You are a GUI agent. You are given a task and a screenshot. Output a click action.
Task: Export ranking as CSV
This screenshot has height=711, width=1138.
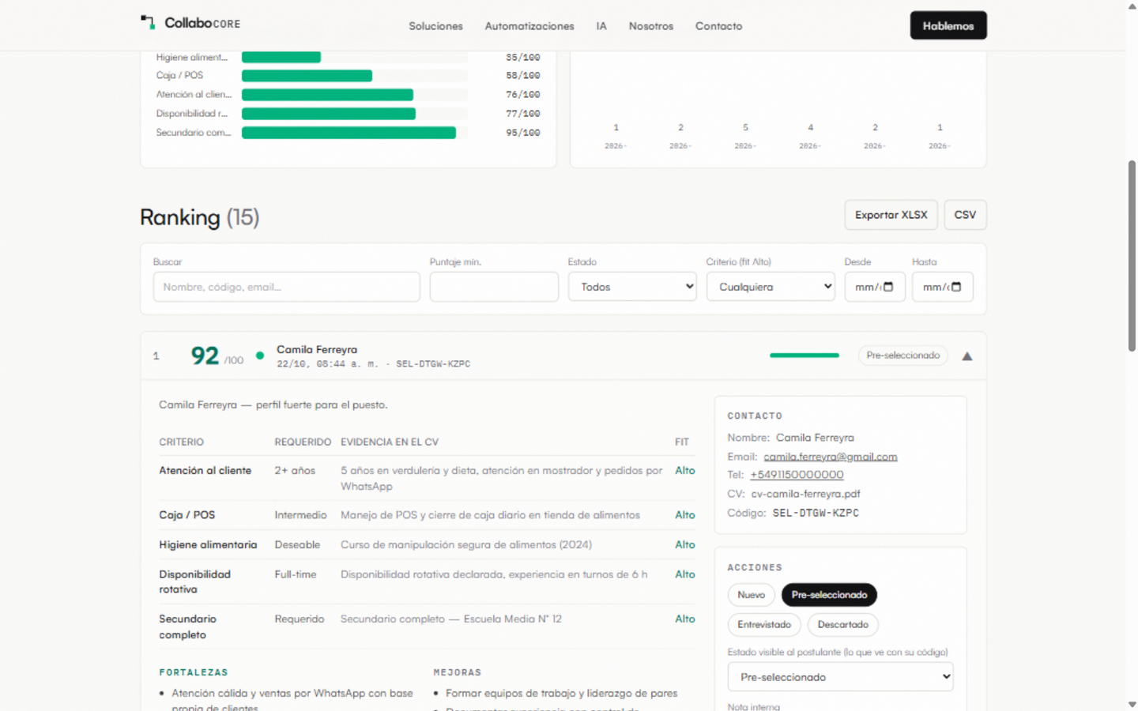coord(965,215)
